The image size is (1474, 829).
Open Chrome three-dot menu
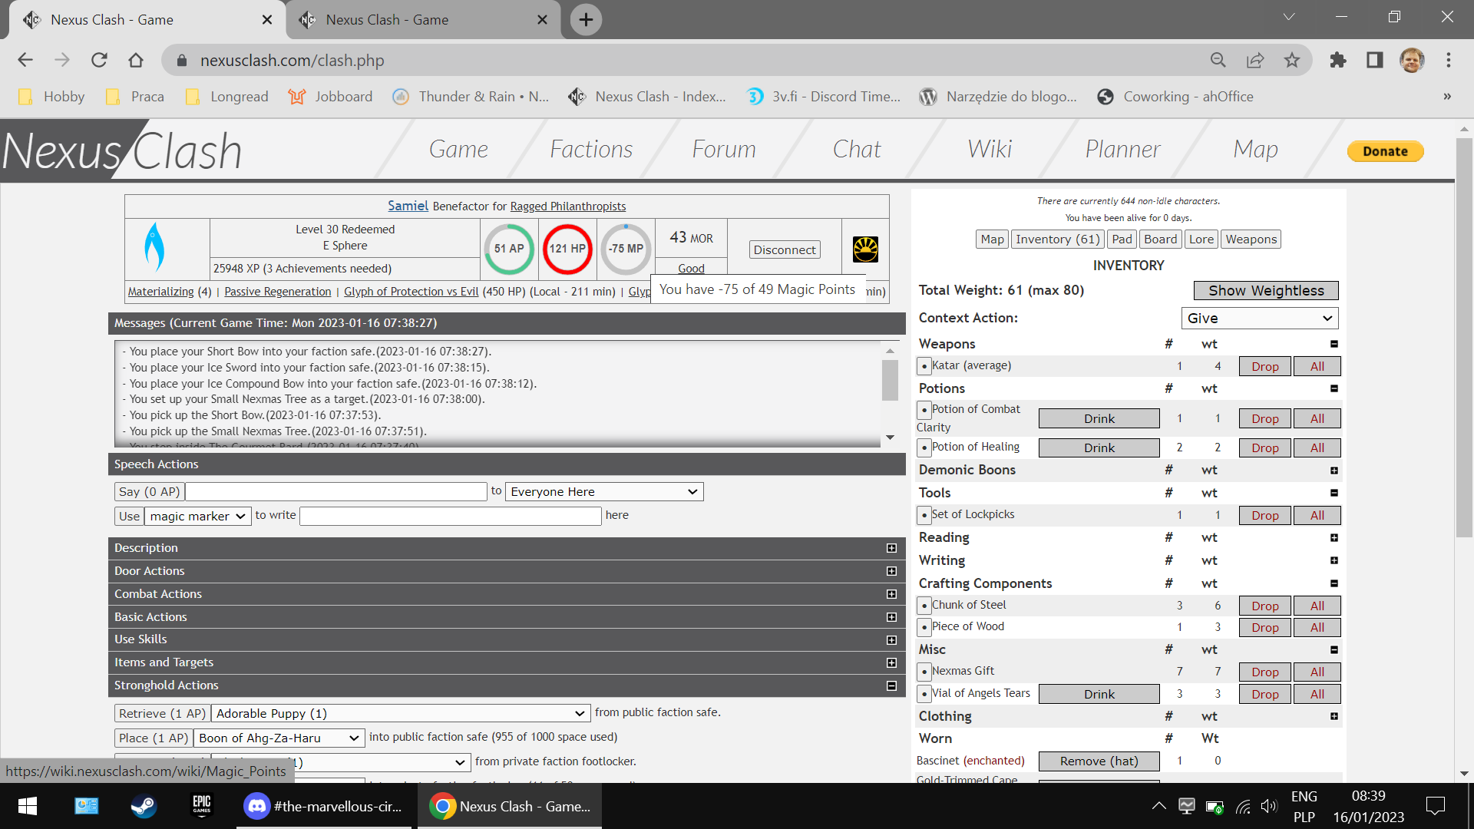1449,60
